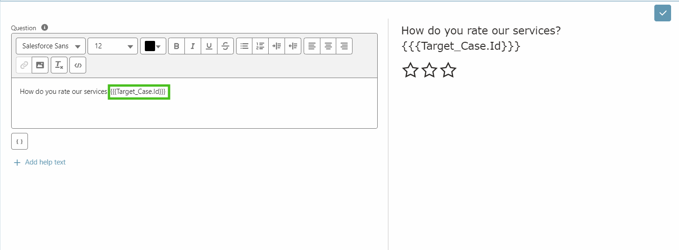Increase text indent
This screenshot has width=679, height=250.
277,46
